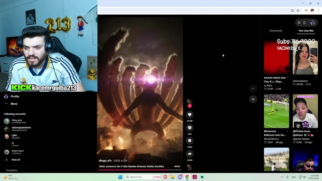Open the weather widget in taskbar
Viewport: 322px width, 181px height.
coord(11,177)
